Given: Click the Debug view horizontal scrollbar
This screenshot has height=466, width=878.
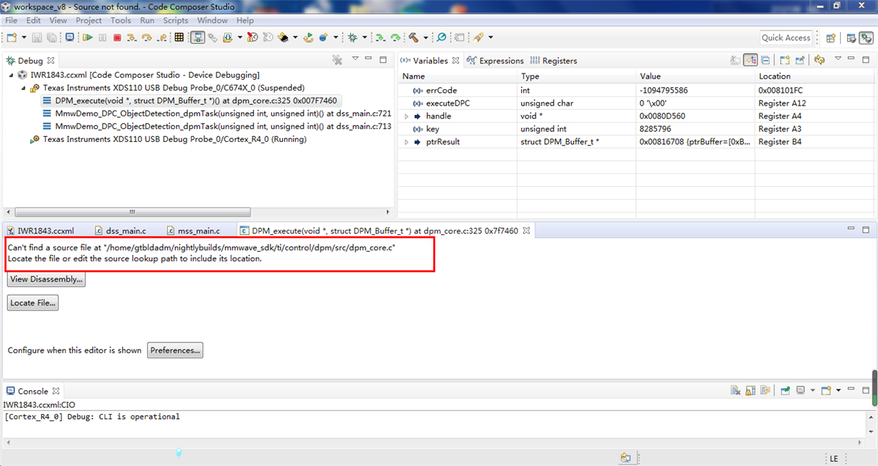Looking at the screenshot, I should pyautogui.click(x=132, y=212).
